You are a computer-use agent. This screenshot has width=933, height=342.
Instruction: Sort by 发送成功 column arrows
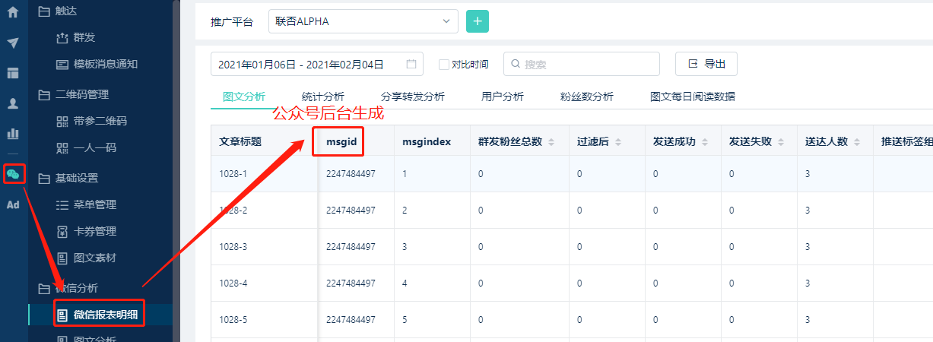(705, 142)
